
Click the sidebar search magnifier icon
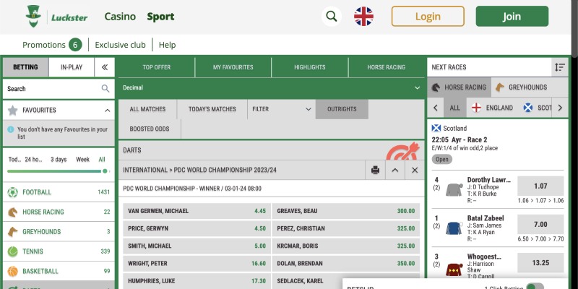coord(105,88)
